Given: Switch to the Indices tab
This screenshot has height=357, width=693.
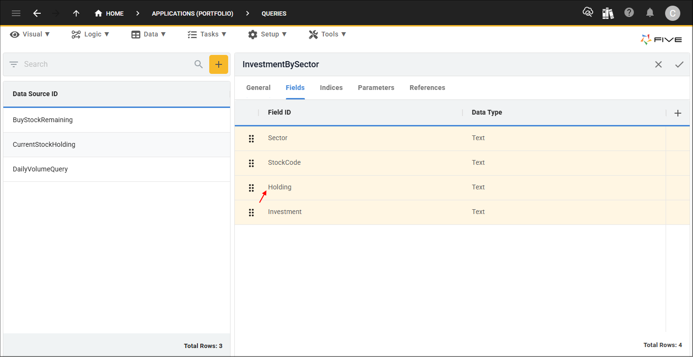Looking at the screenshot, I should (331, 88).
